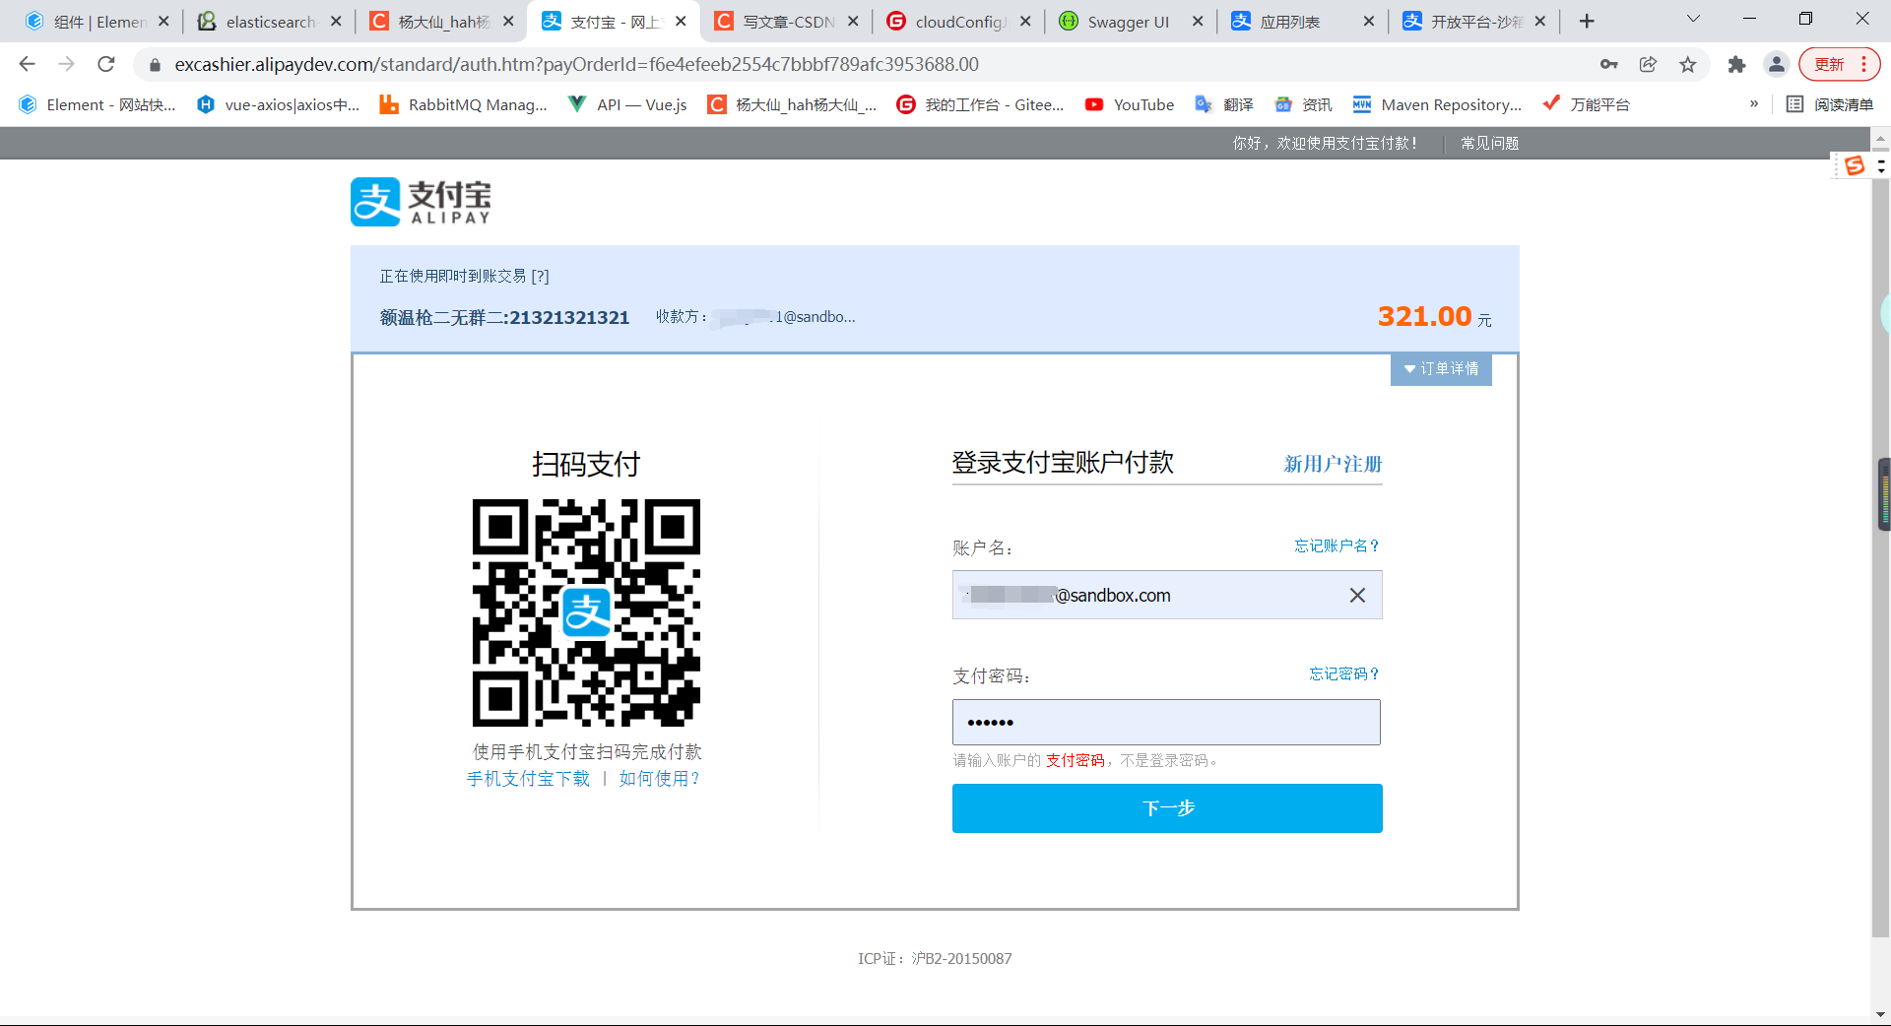
Task: Click 手机支付宝下载 link
Action: tap(528, 779)
